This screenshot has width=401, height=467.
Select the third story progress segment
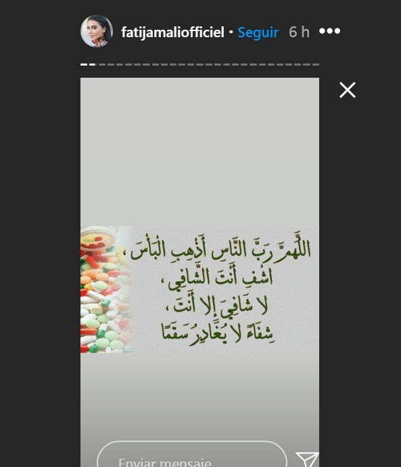coord(102,64)
